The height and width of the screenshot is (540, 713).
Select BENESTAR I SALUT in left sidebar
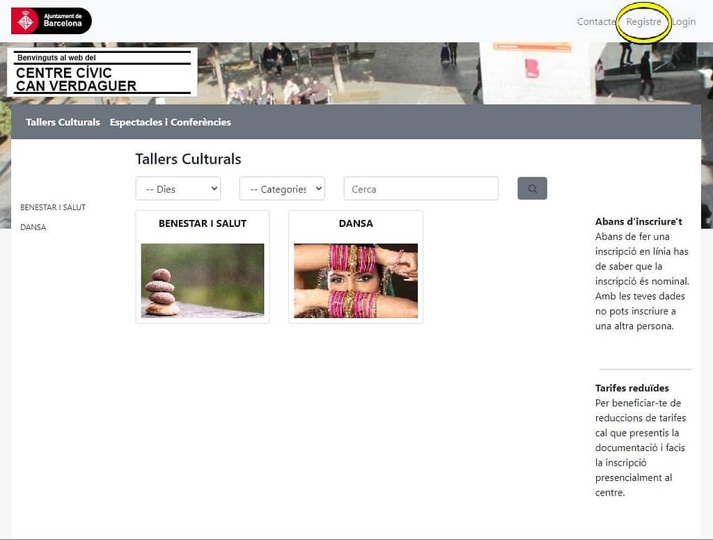click(x=53, y=207)
